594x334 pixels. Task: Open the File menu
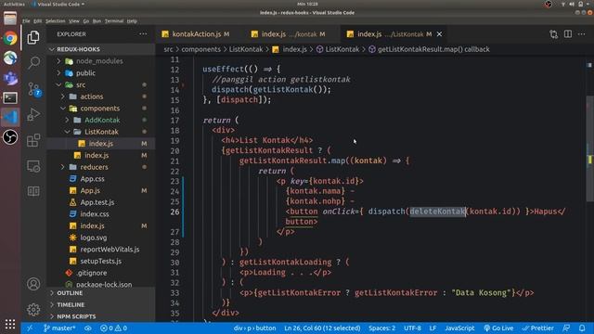click(x=26, y=21)
